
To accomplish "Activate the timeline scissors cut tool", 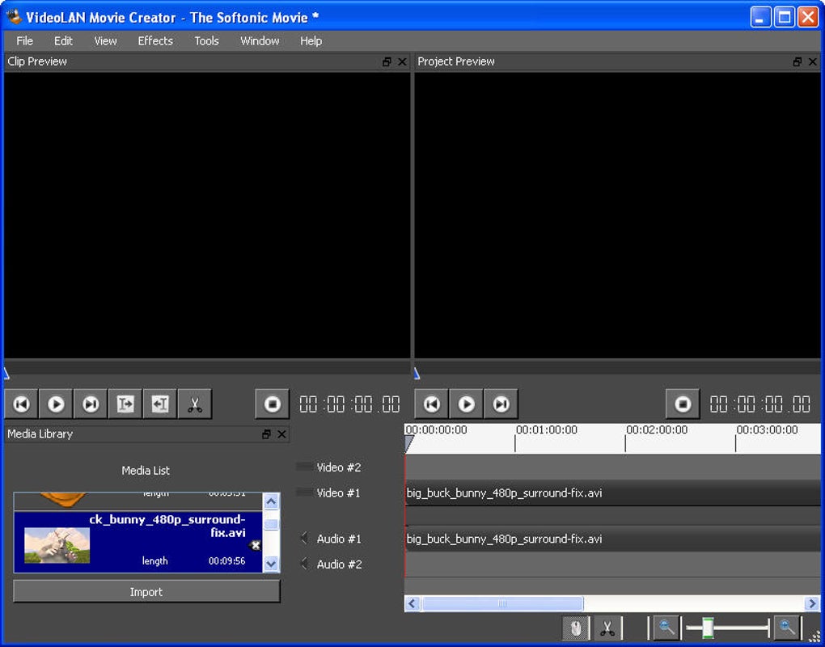I will tap(607, 628).
